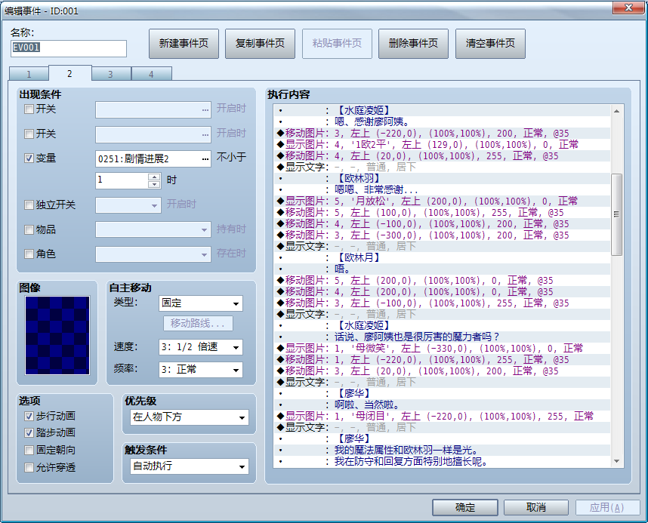Increase the variable value stepper up arrow
Screen dimensions: 648x523
point(154,177)
